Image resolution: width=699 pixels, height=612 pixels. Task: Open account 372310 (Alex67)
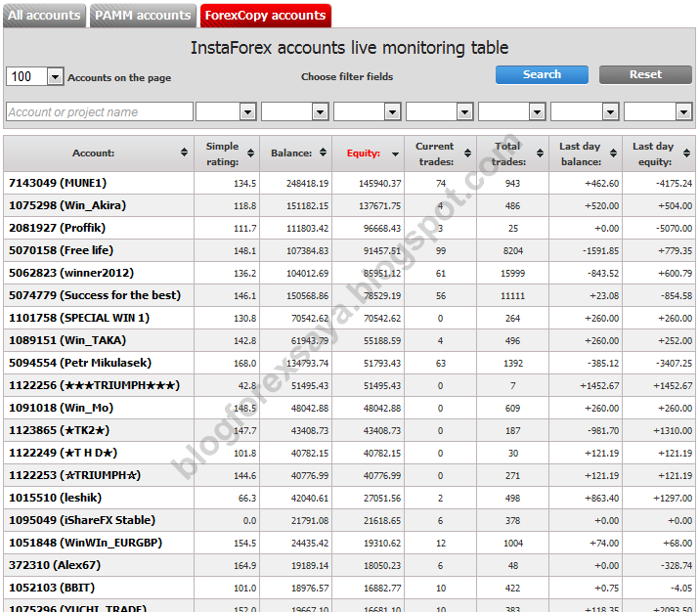(x=55, y=565)
